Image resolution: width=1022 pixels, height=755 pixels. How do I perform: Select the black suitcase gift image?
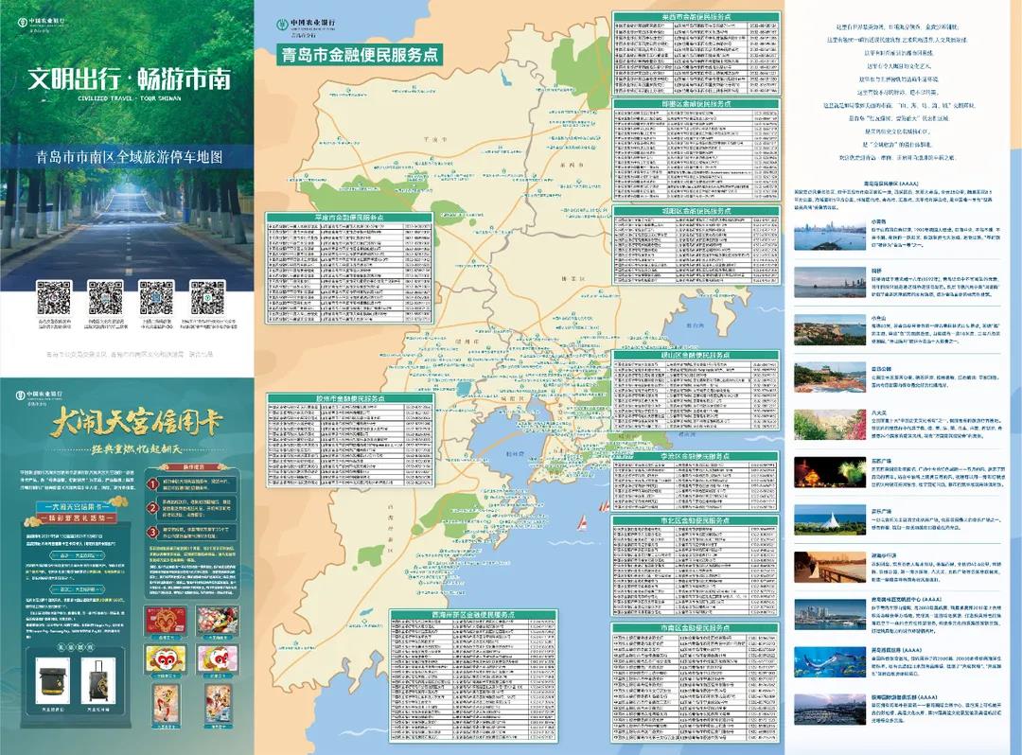pyautogui.click(x=98, y=681)
